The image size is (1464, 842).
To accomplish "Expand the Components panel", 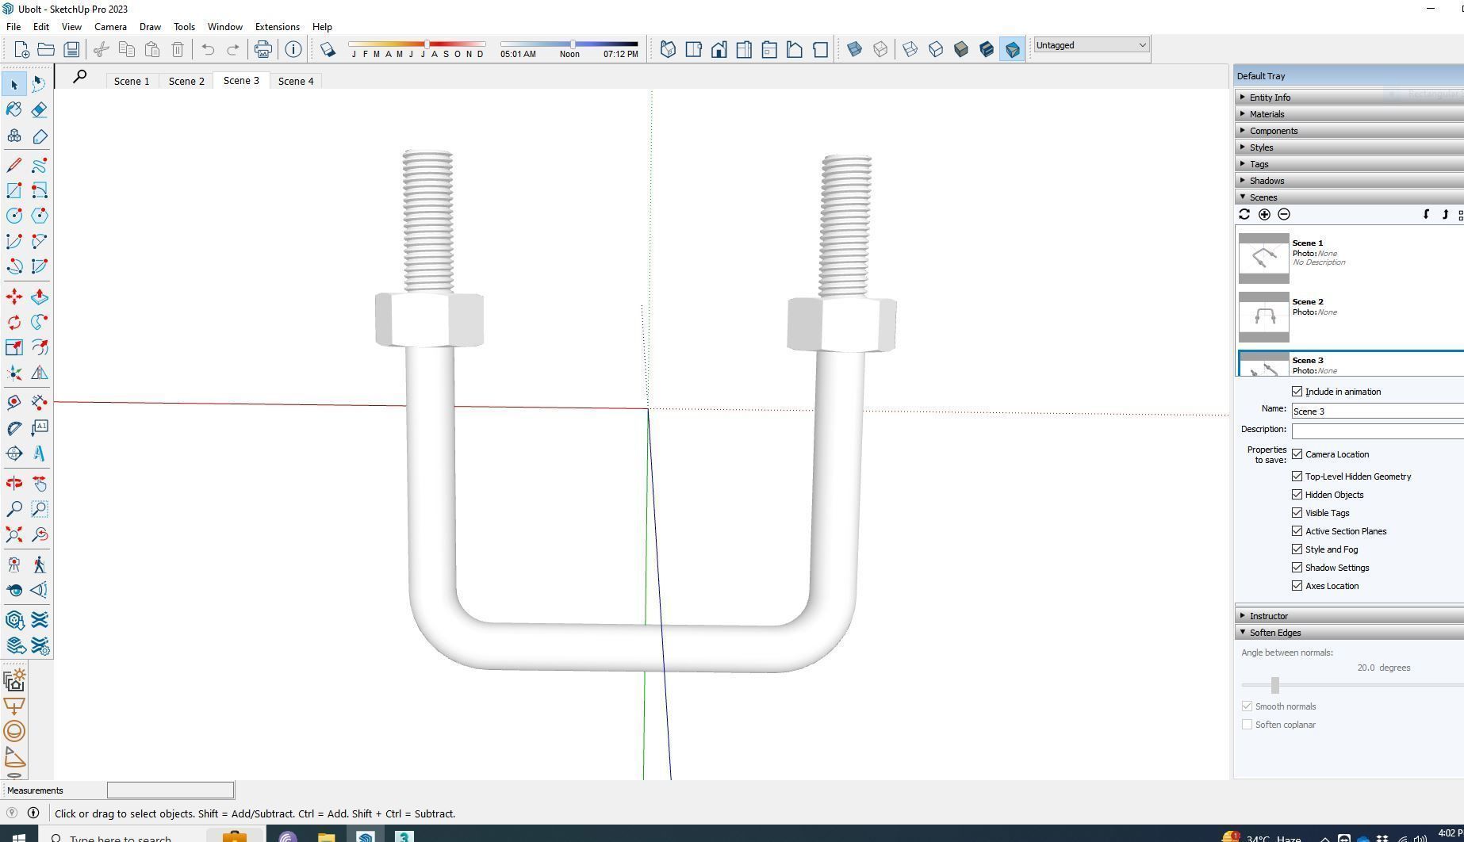I will pyautogui.click(x=1349, y=131).
